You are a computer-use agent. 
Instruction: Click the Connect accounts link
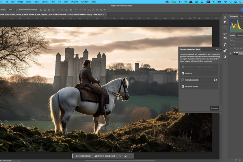pos(192,80)
